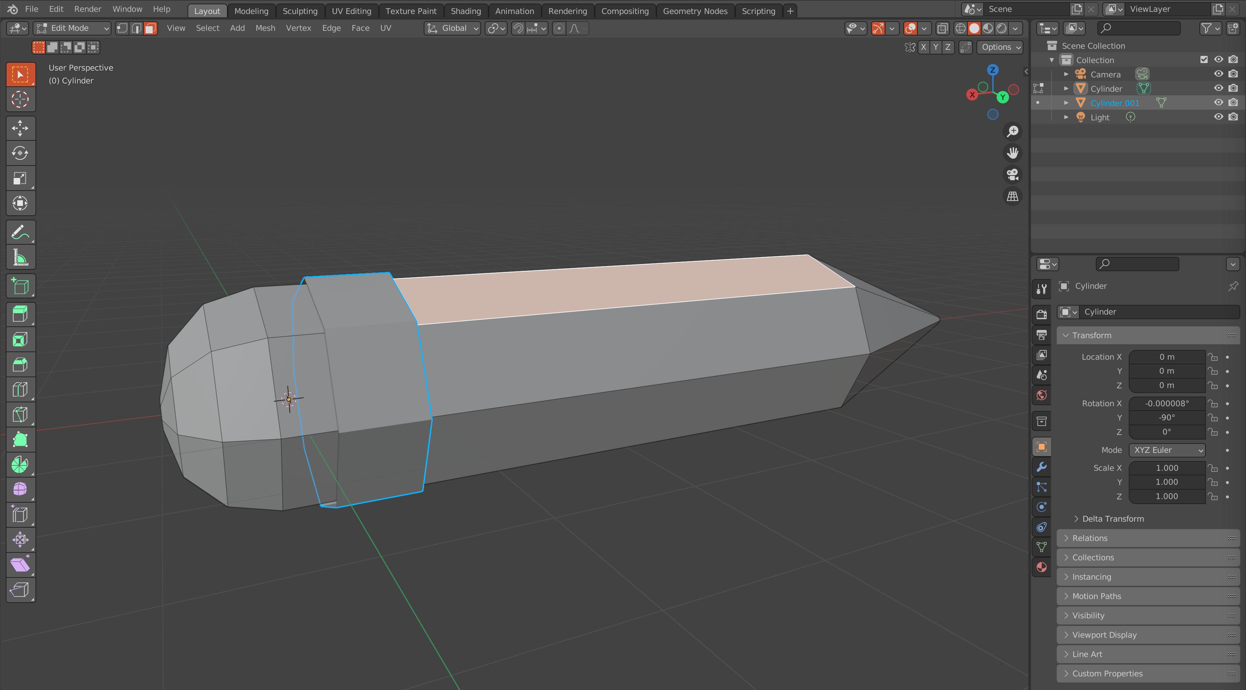Open the XYZ Euler rotation mode selector

coord(1167,450)
